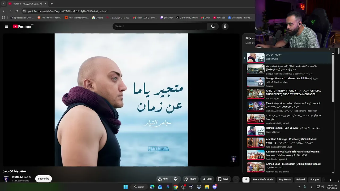Screen dimensions: 340x191
Task: Open the Google bookmark
Action: (97, 18)
